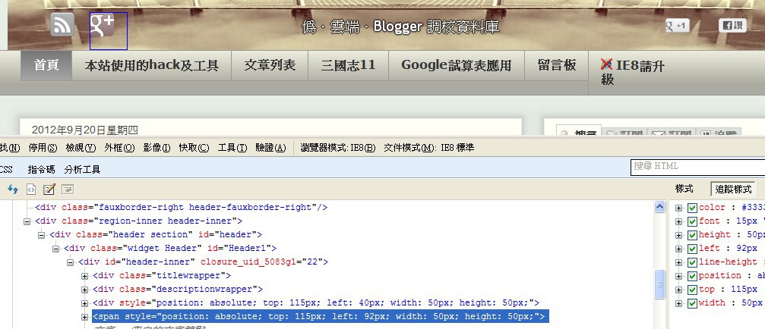The height and width of the screenshot is (329, 765).
Task: Click the element source document icon
Action: click(x=30, y=190)
